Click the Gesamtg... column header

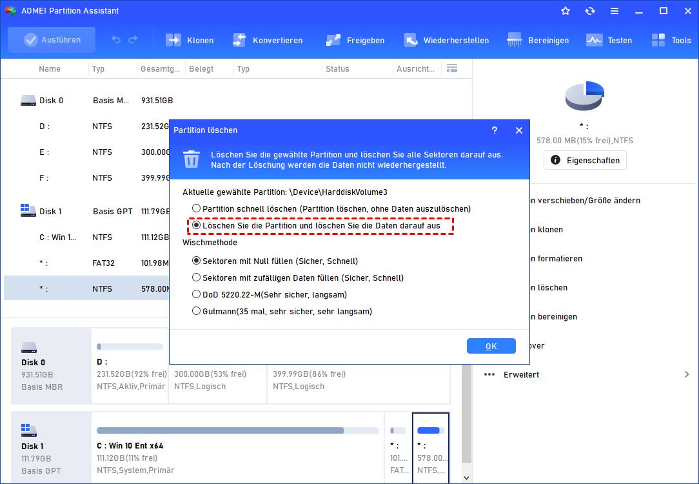coord(160,68)
